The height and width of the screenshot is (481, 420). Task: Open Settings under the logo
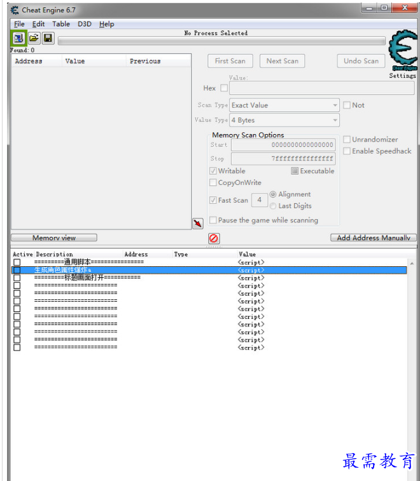402,76
